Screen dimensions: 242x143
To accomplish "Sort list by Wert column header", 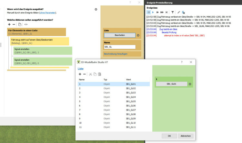I will click(128, 80).
